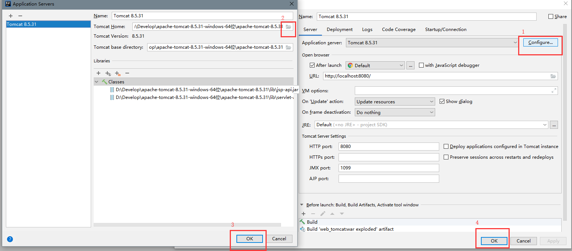Click the AJP port field

389,179
